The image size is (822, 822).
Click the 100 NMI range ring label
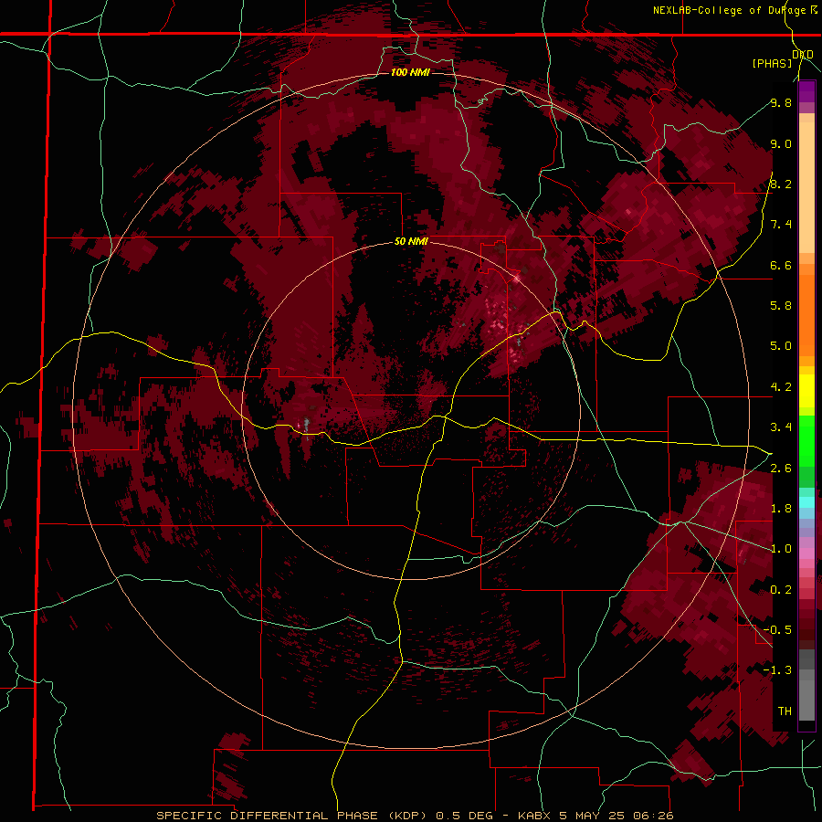point(410,72)
